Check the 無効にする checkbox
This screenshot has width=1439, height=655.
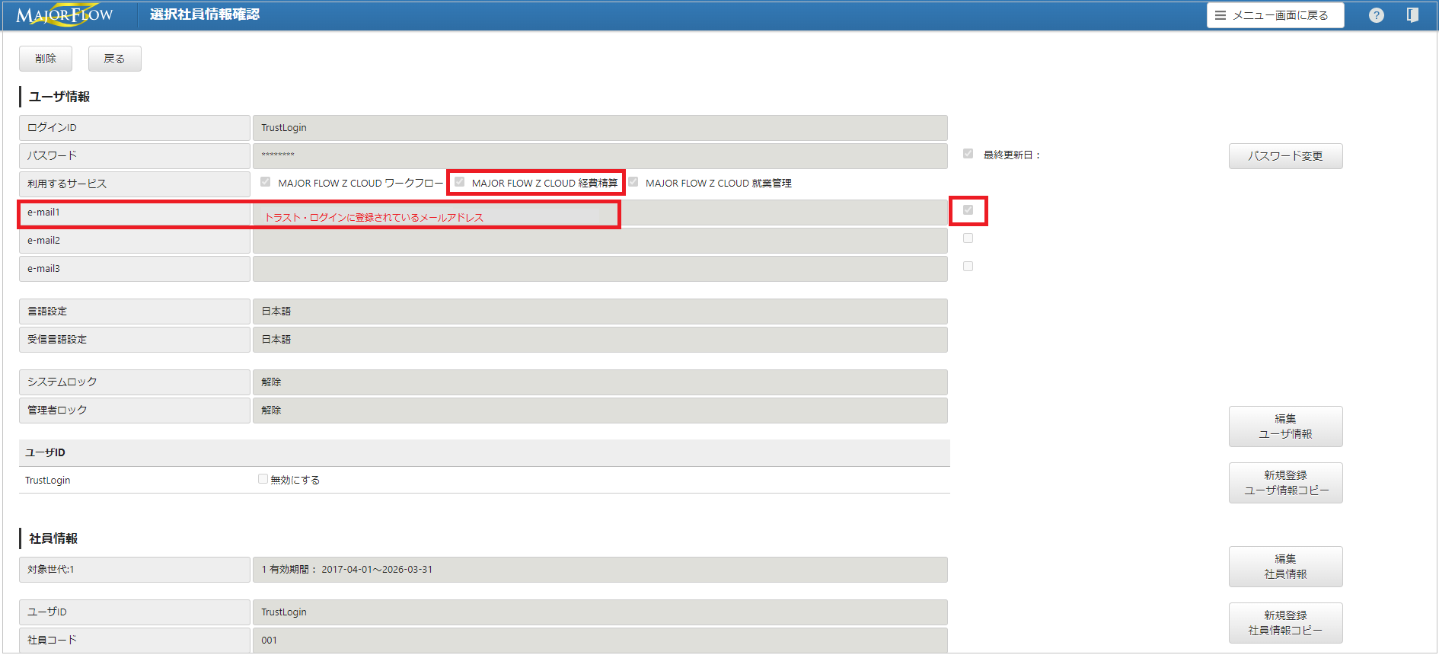coord(263,479)
